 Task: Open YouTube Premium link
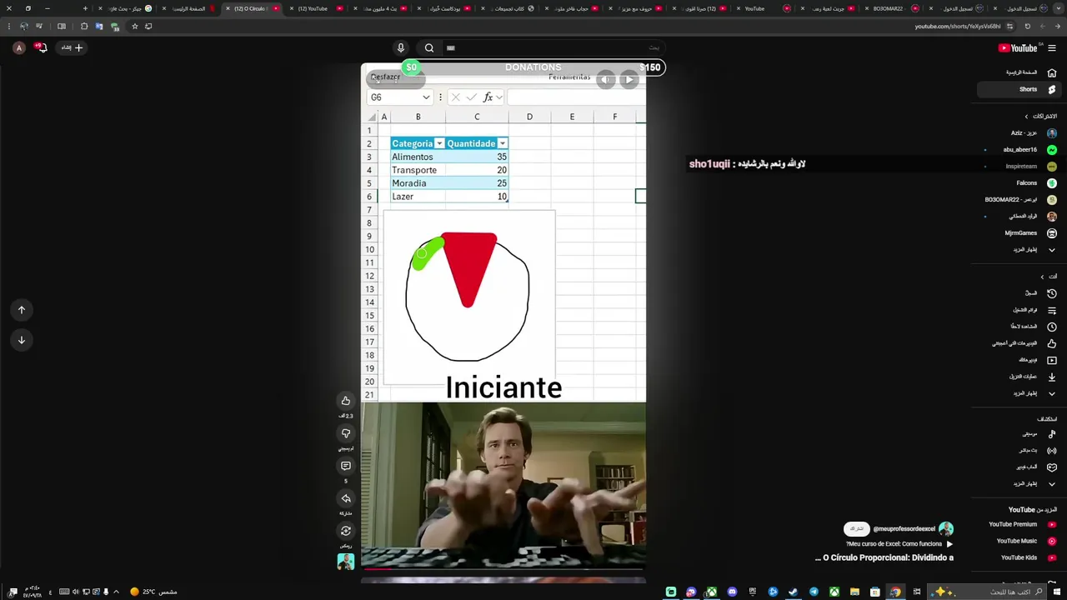(x=1022, y=524)
